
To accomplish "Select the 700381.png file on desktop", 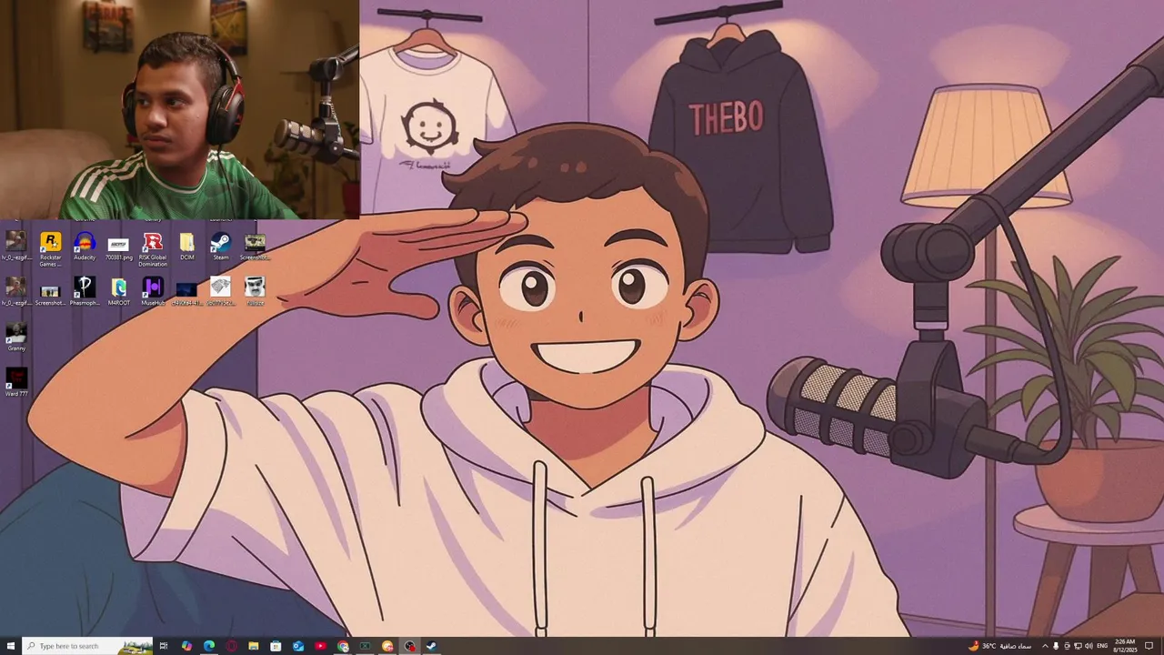I will [x=118, y=247].
